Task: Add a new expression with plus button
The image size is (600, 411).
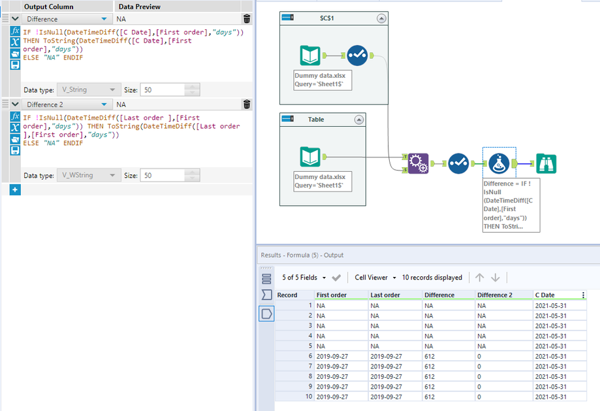Action: click(x=16, y=189)
